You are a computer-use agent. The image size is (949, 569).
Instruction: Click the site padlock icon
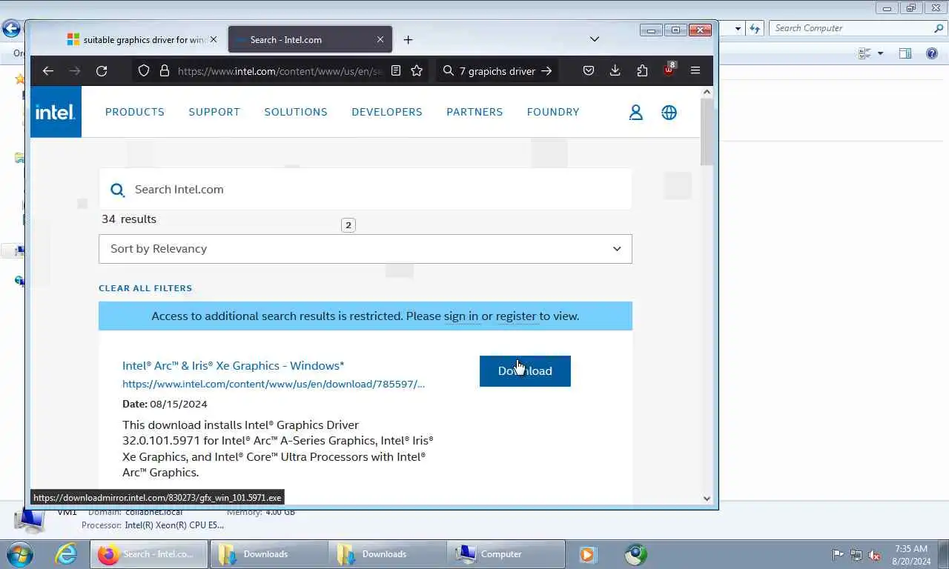pyautogui.click(x=164, y=71)
